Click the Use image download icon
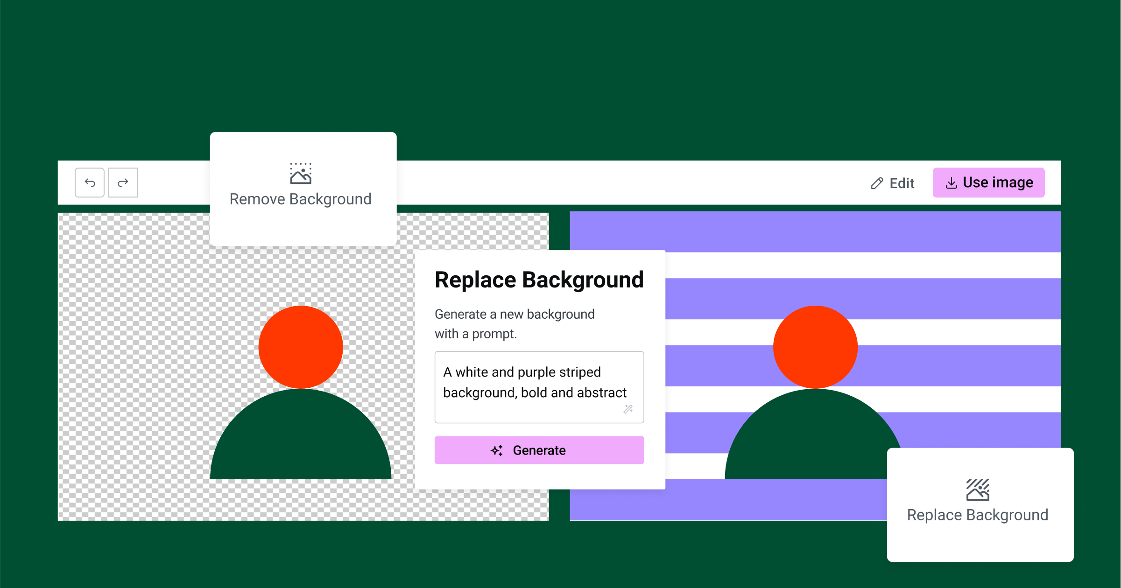1121x588 pixels. click(x=952, y=183)
